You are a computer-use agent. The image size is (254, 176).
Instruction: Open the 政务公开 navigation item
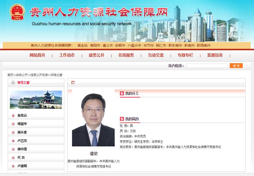point(96,55)
